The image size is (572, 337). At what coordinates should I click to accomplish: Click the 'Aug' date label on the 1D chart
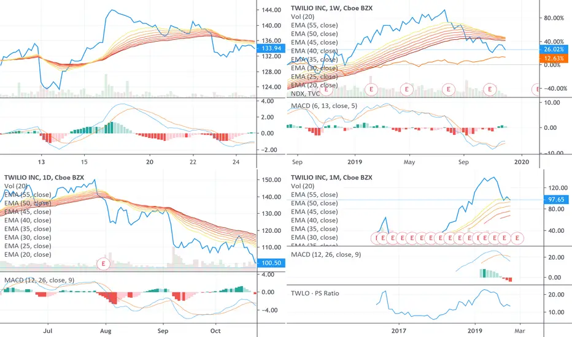pos(106,331)
